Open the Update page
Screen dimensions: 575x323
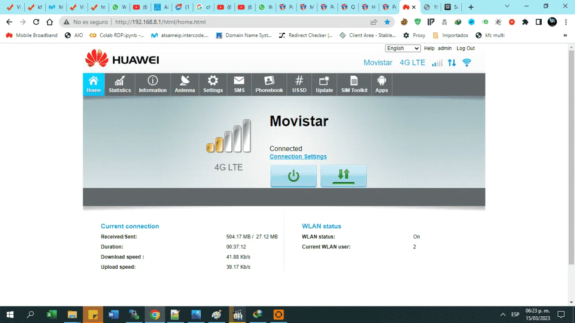[x=324, y=84]
